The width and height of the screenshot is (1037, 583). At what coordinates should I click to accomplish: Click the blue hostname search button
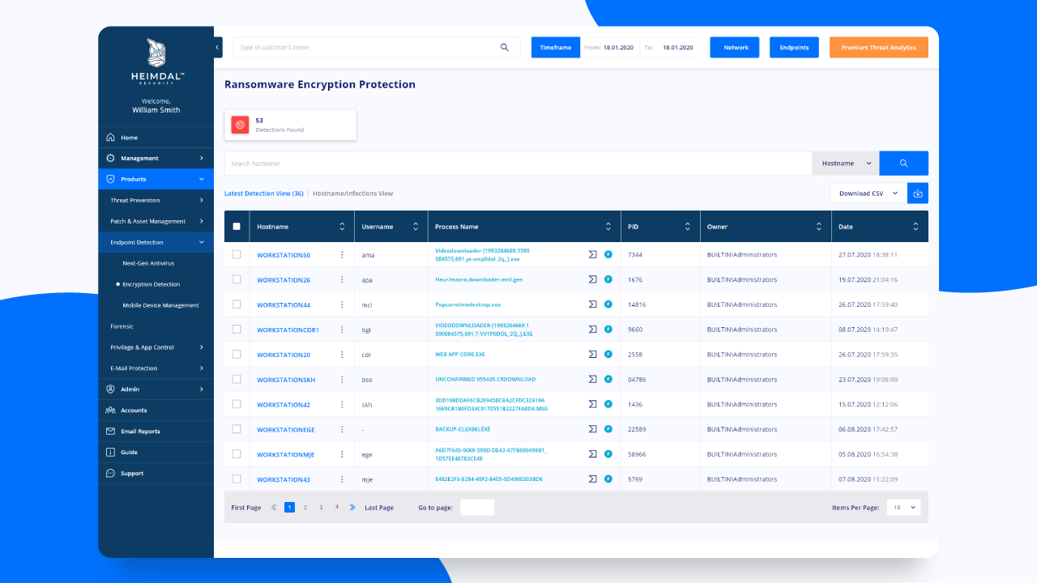903,164
